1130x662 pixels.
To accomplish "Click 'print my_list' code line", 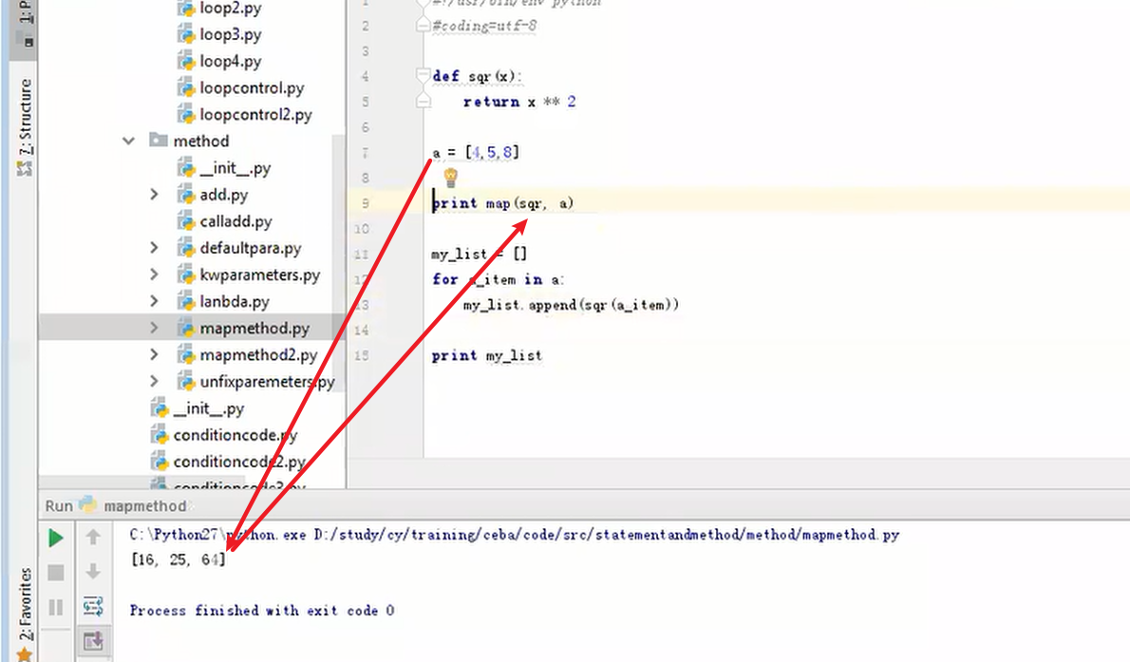I will point(486,355).
